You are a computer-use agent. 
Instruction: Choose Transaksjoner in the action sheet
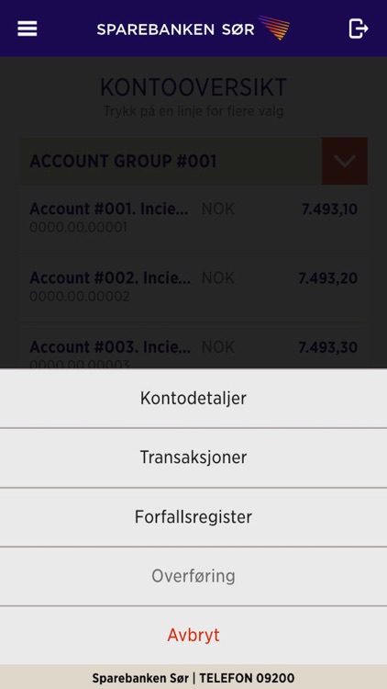[193, 457]
